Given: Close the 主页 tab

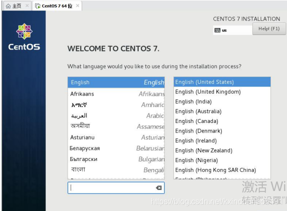Looking at the screenshot, I should tap(27, 5).
